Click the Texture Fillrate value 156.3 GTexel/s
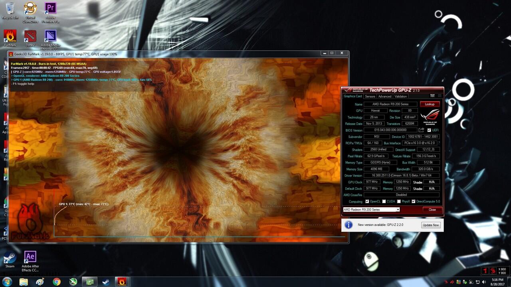The height and width of the screenshot is (287, 511). pos(426,156)
